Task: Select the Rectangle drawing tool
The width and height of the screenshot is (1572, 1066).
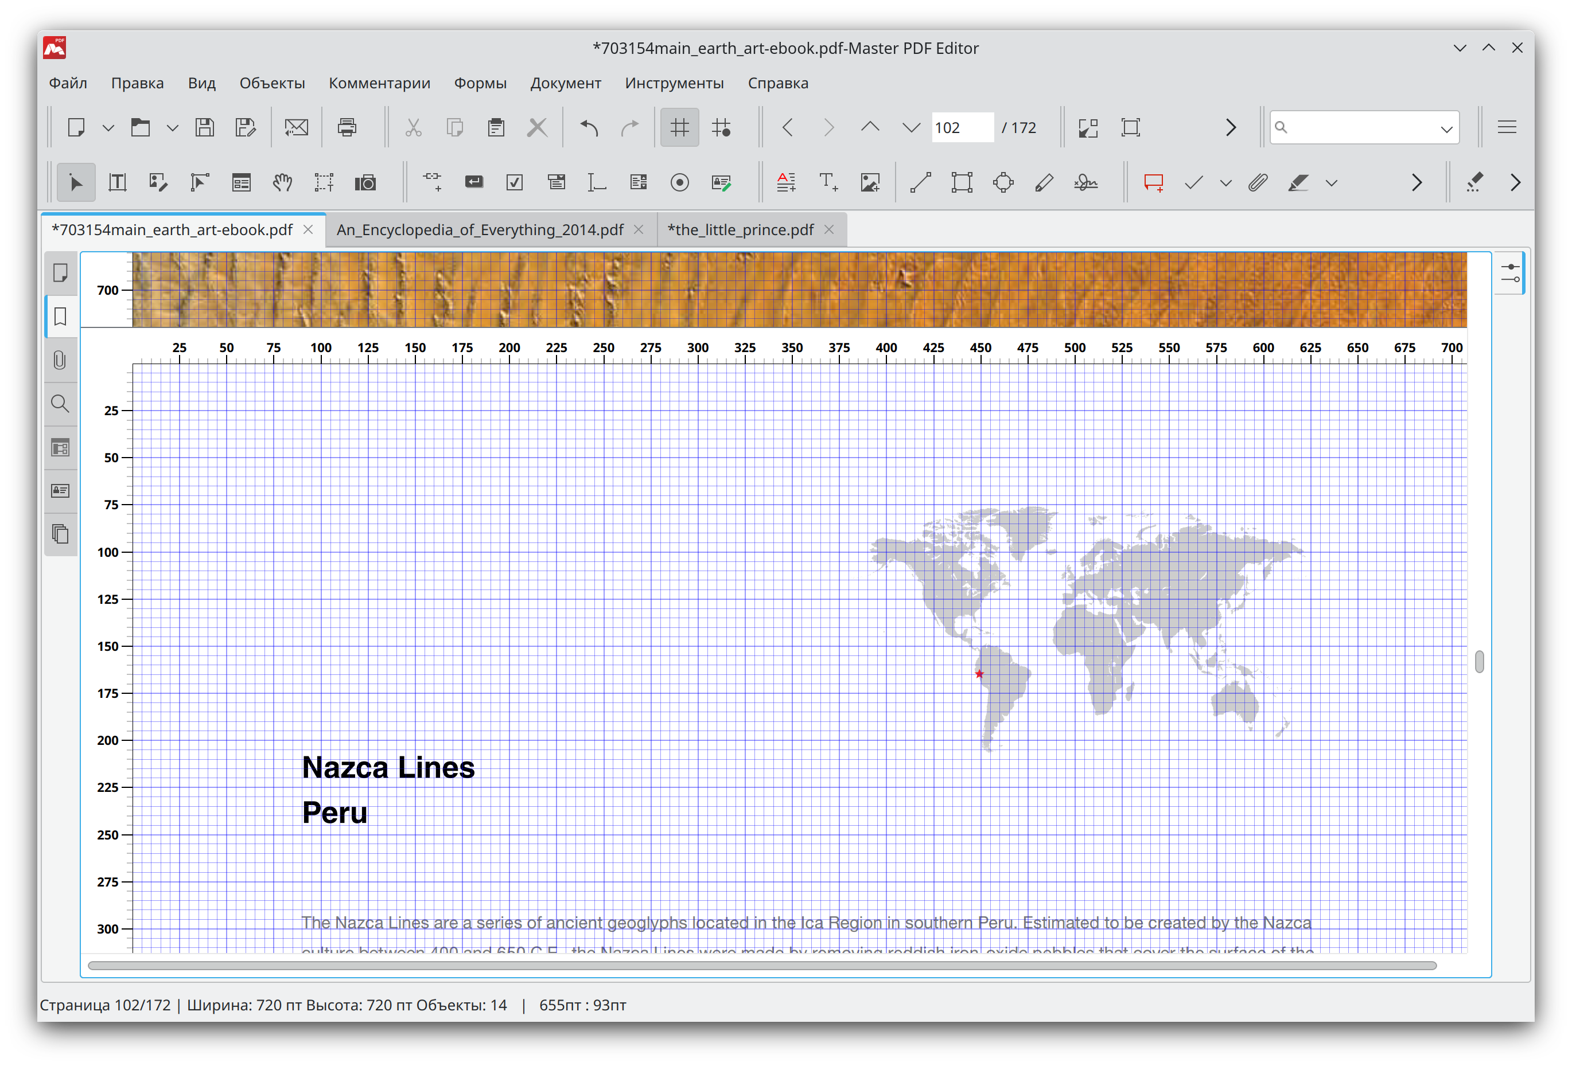Action: 961,182
